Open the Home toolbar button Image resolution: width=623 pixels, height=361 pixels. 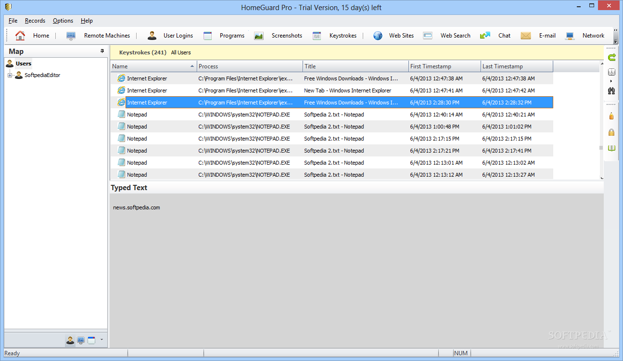point(32,36)
